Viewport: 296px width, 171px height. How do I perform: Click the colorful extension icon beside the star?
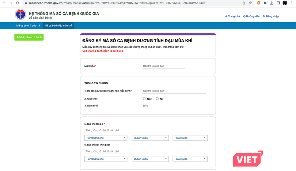point(258,3)
